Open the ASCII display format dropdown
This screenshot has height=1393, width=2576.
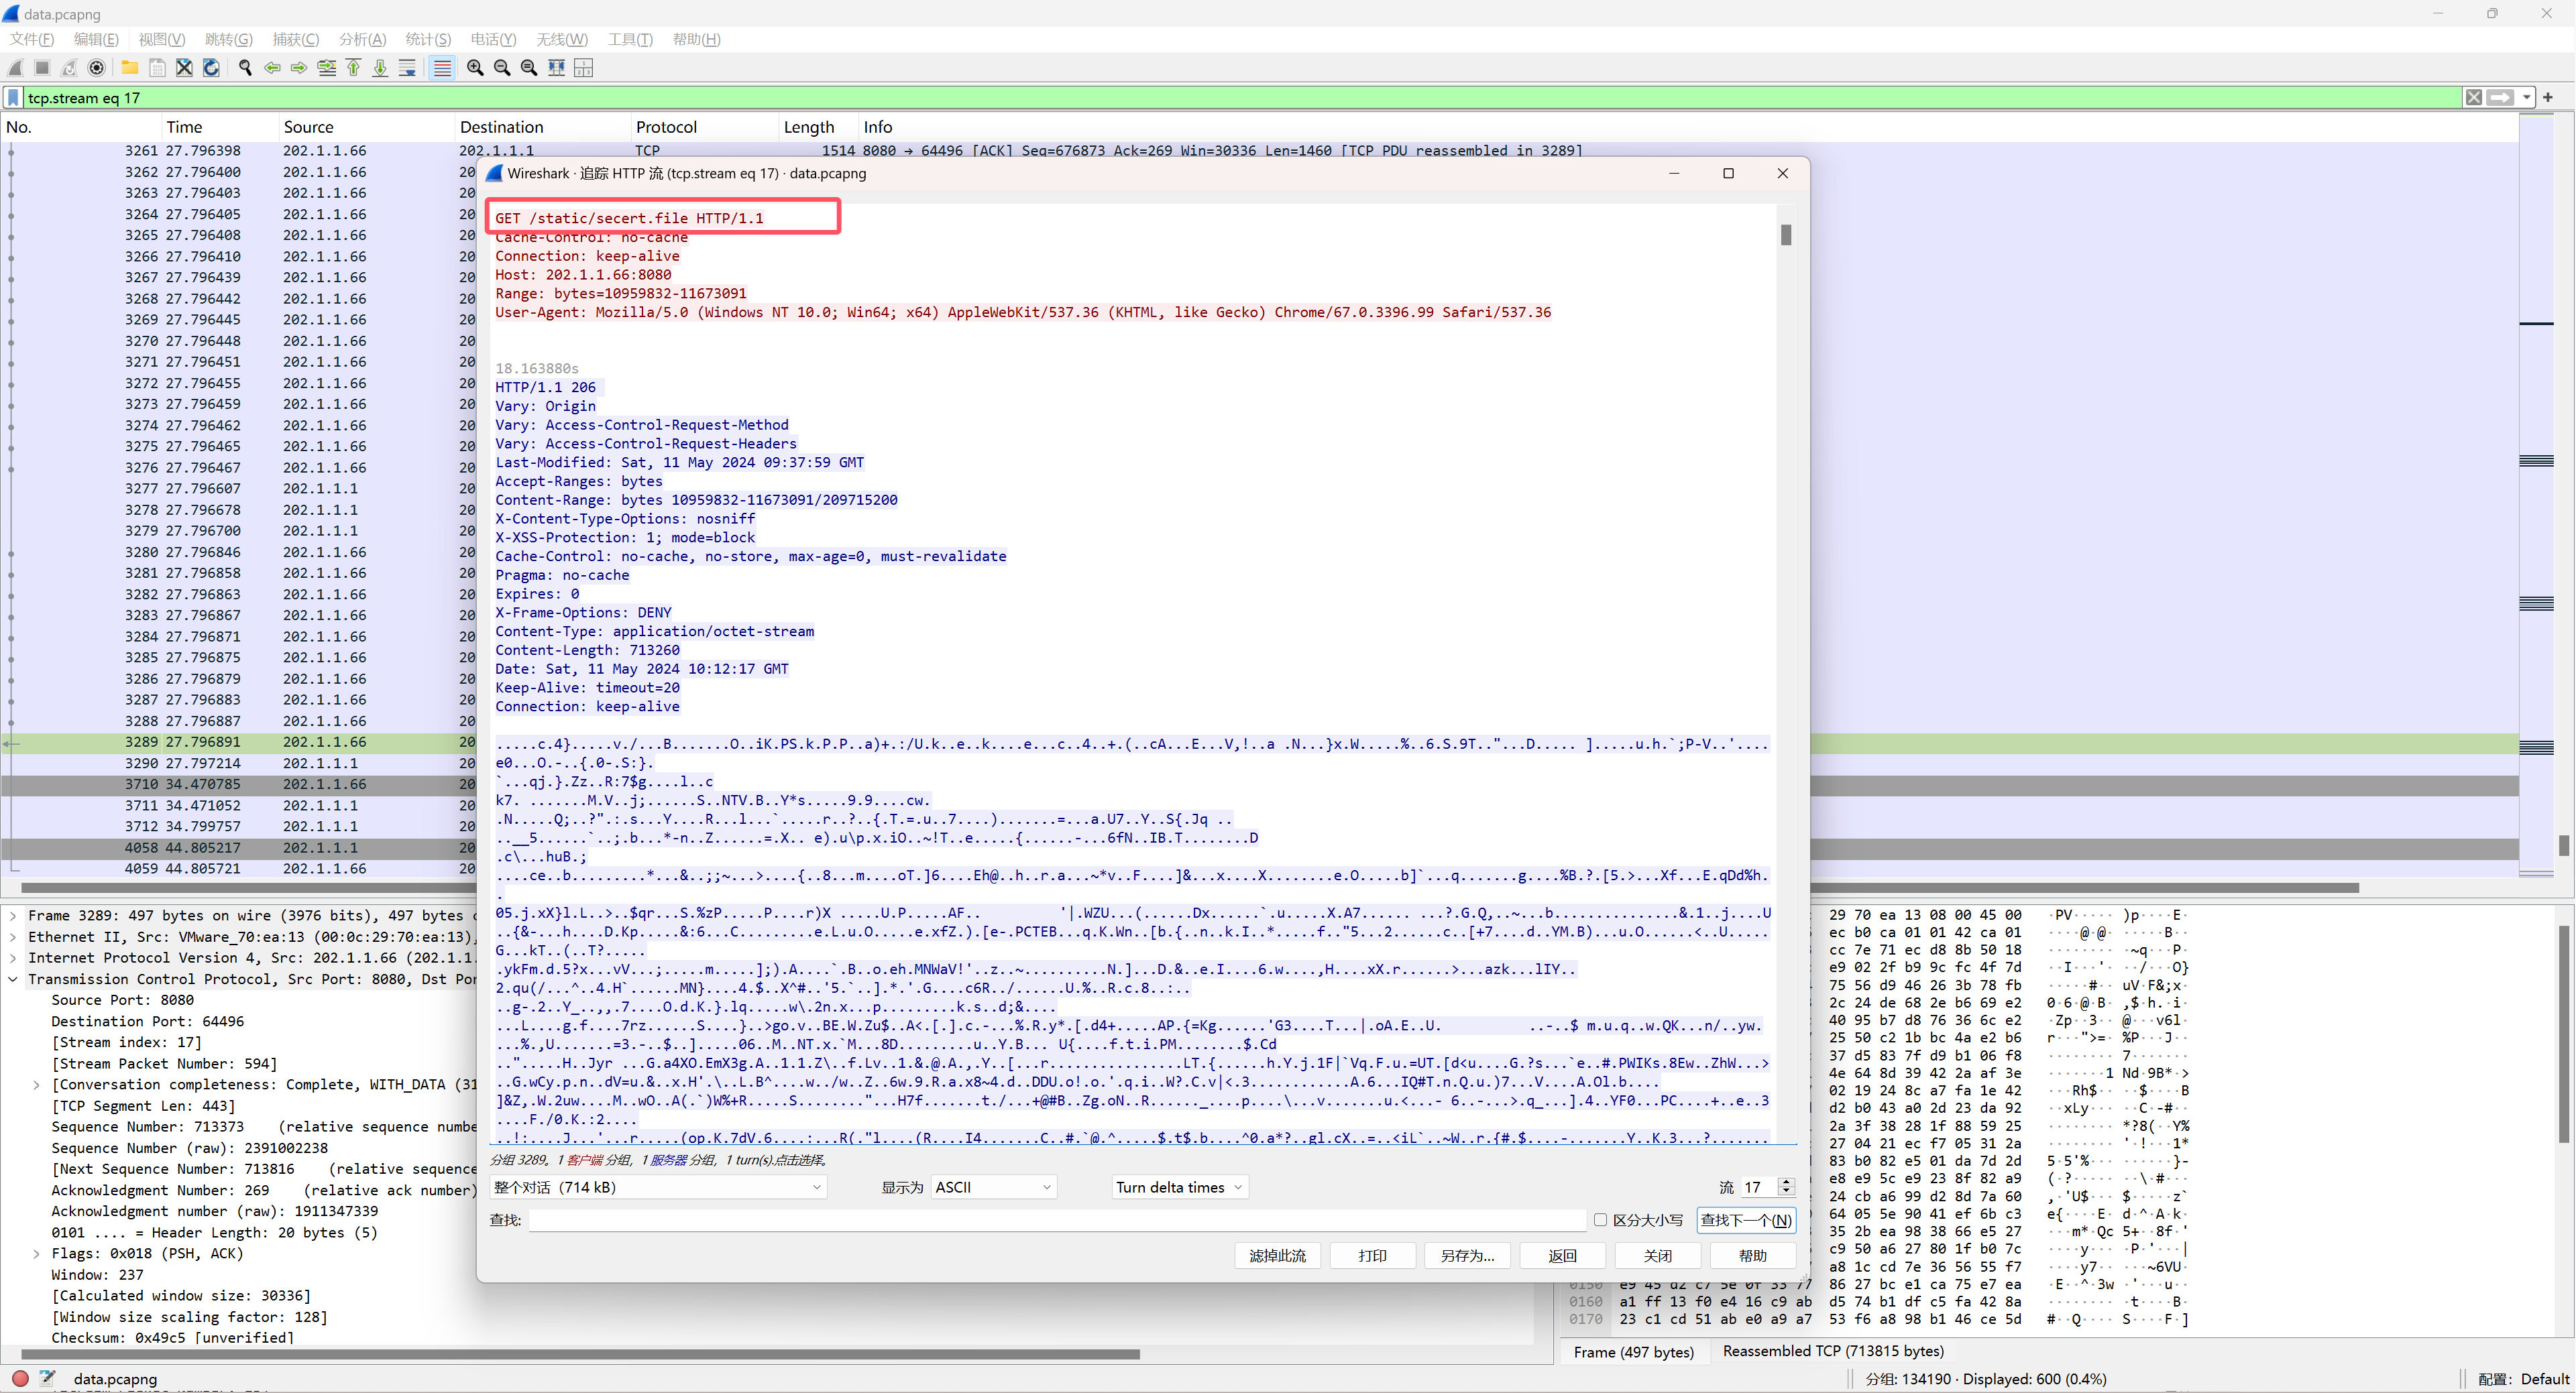click(x=993, y=1187)
